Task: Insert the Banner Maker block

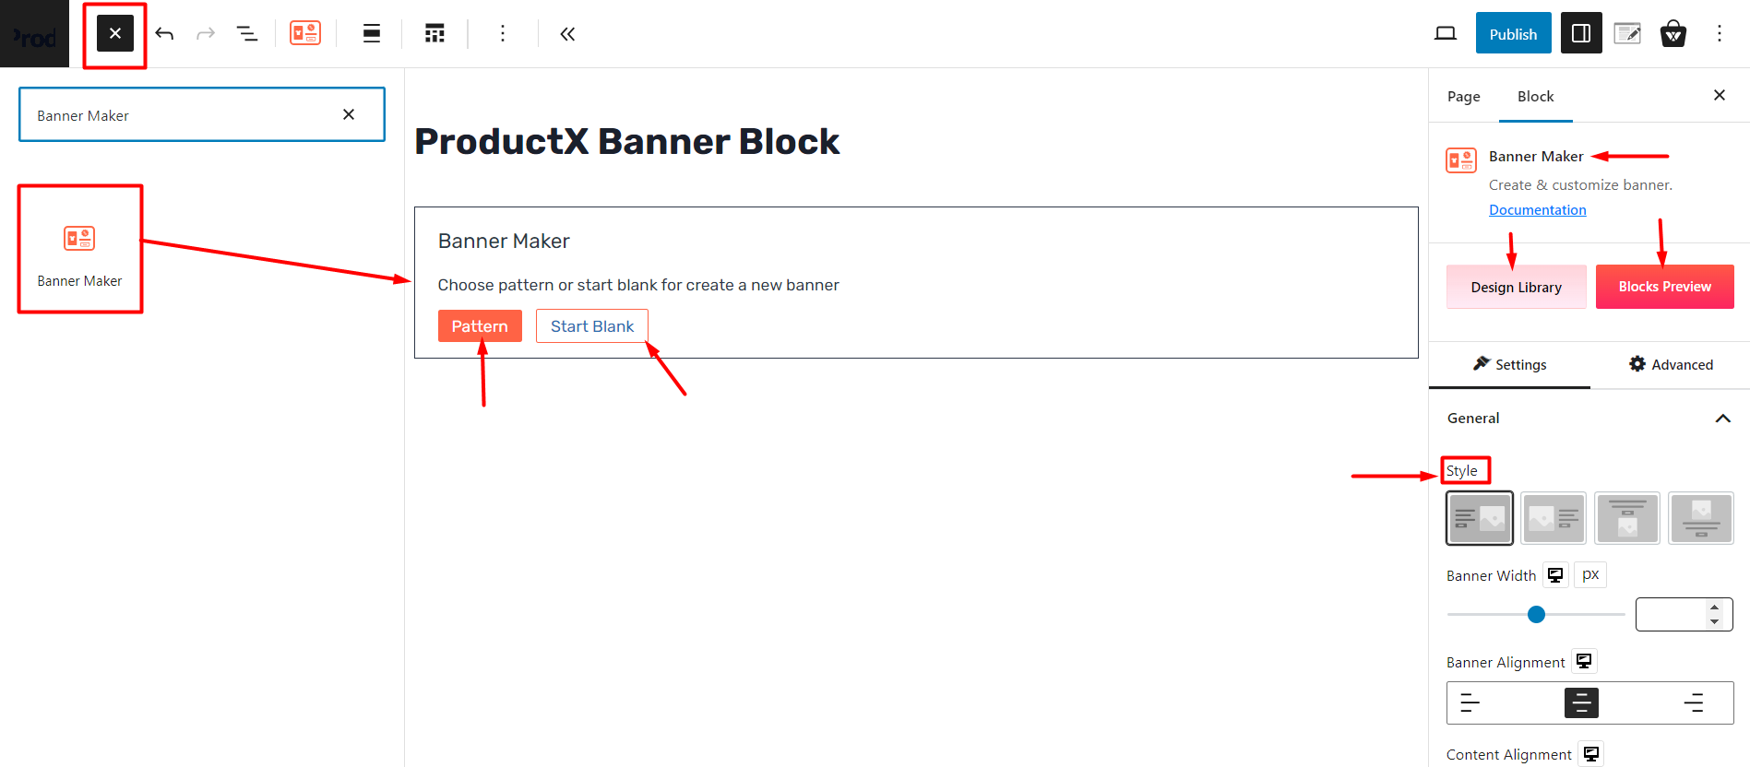Action: [x=80, y=249]
